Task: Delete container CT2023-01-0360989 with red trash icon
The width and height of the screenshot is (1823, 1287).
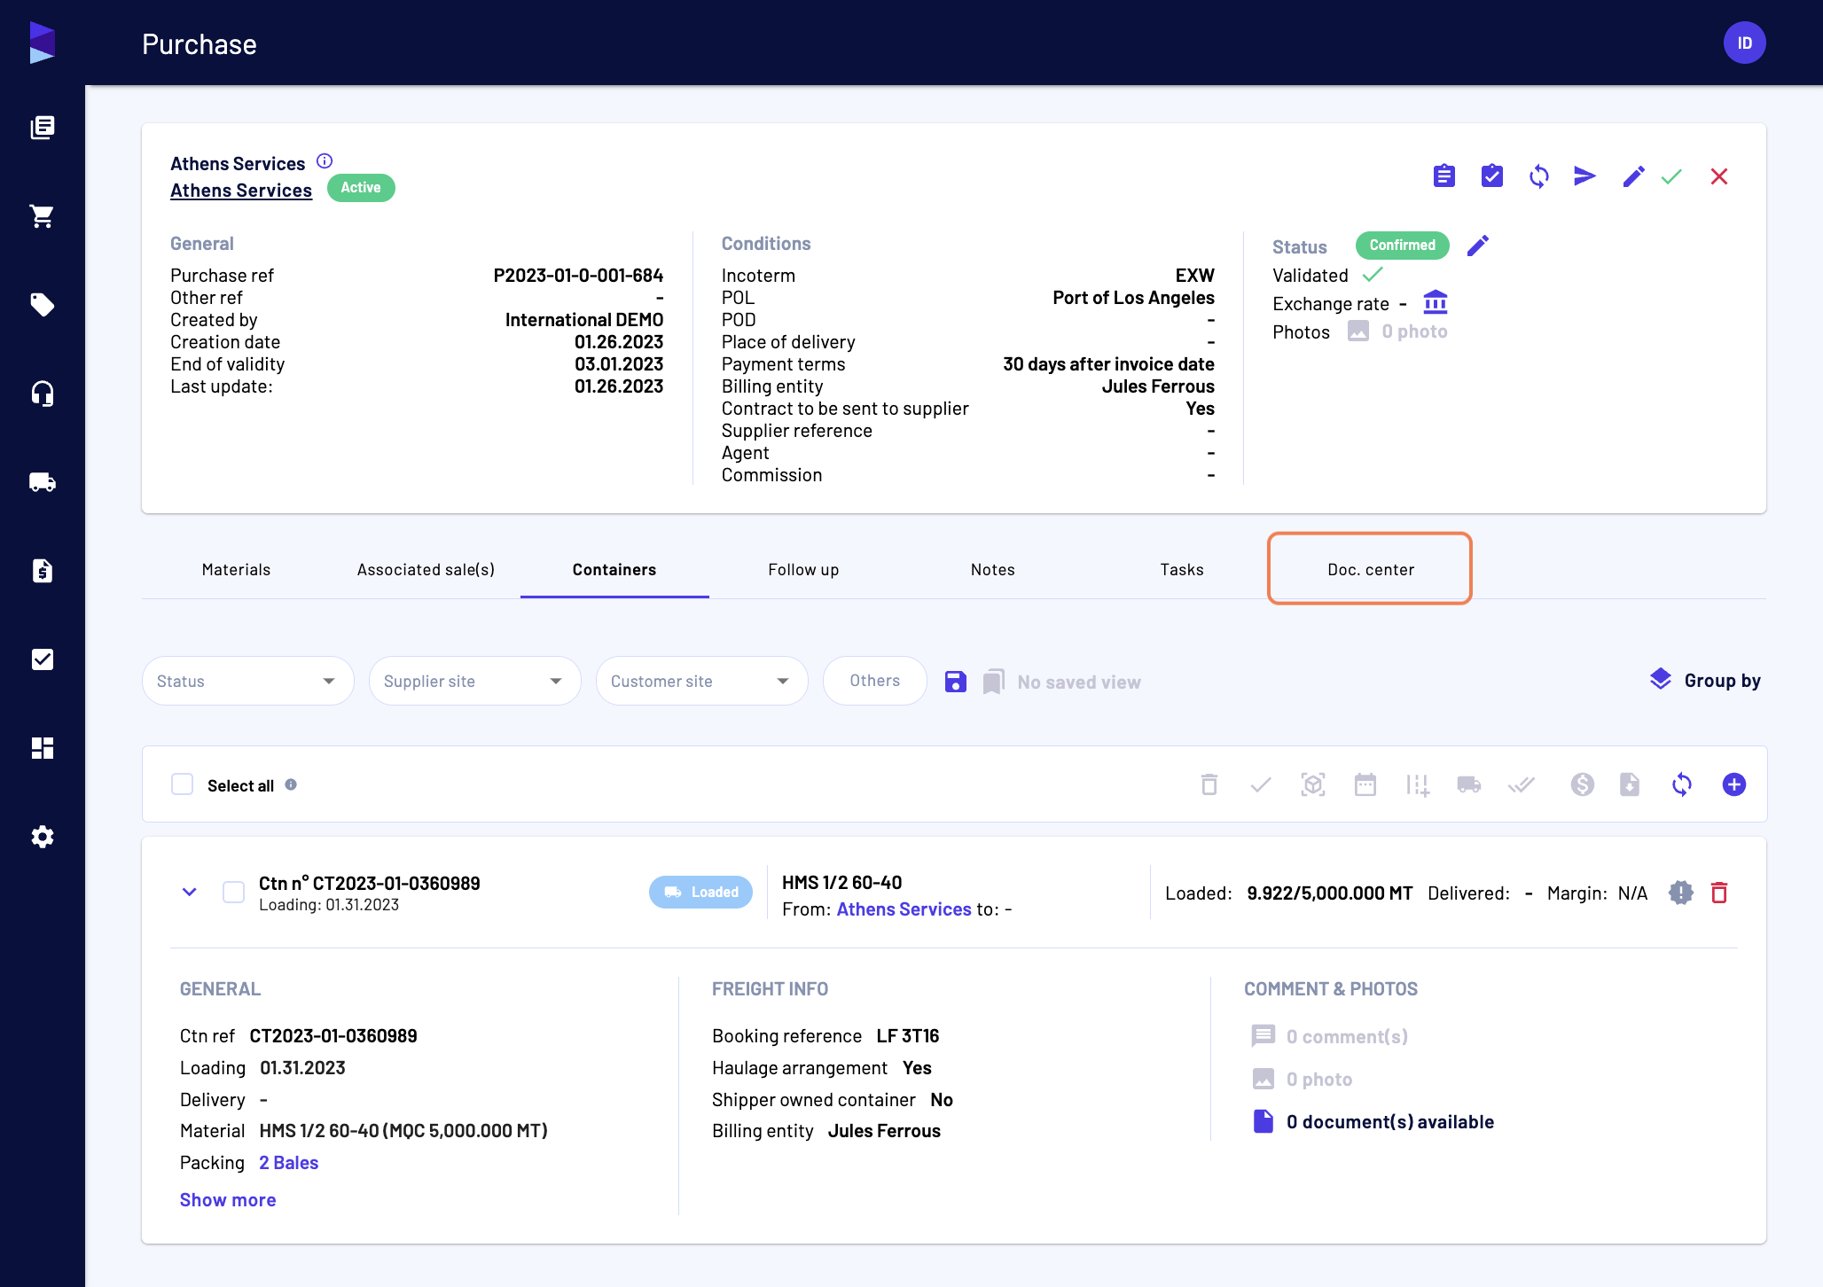Action: 1718,893
